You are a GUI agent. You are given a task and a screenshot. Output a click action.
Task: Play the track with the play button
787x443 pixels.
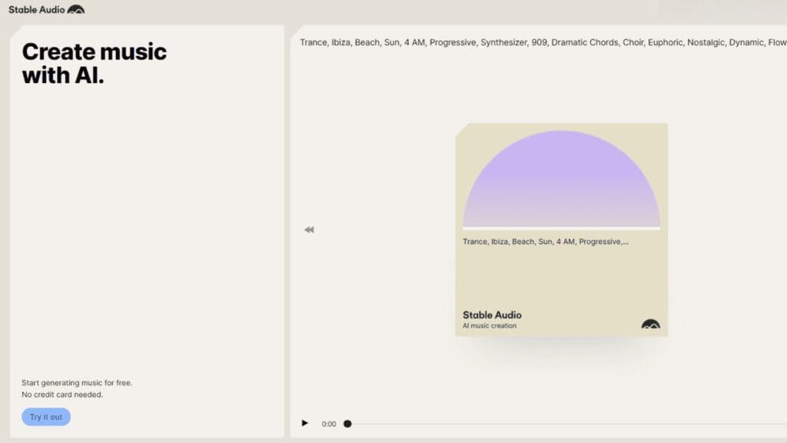(x=304, y=424)
